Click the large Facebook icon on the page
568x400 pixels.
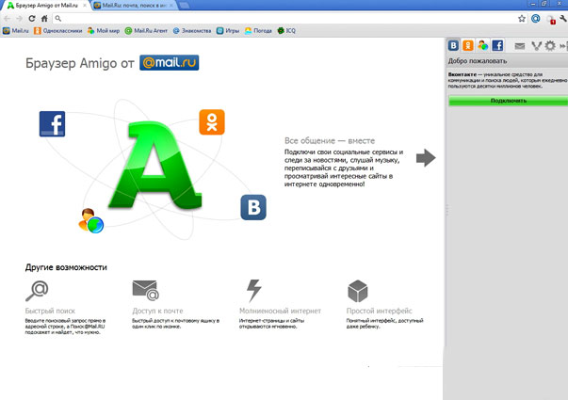[x=52, y=124]
